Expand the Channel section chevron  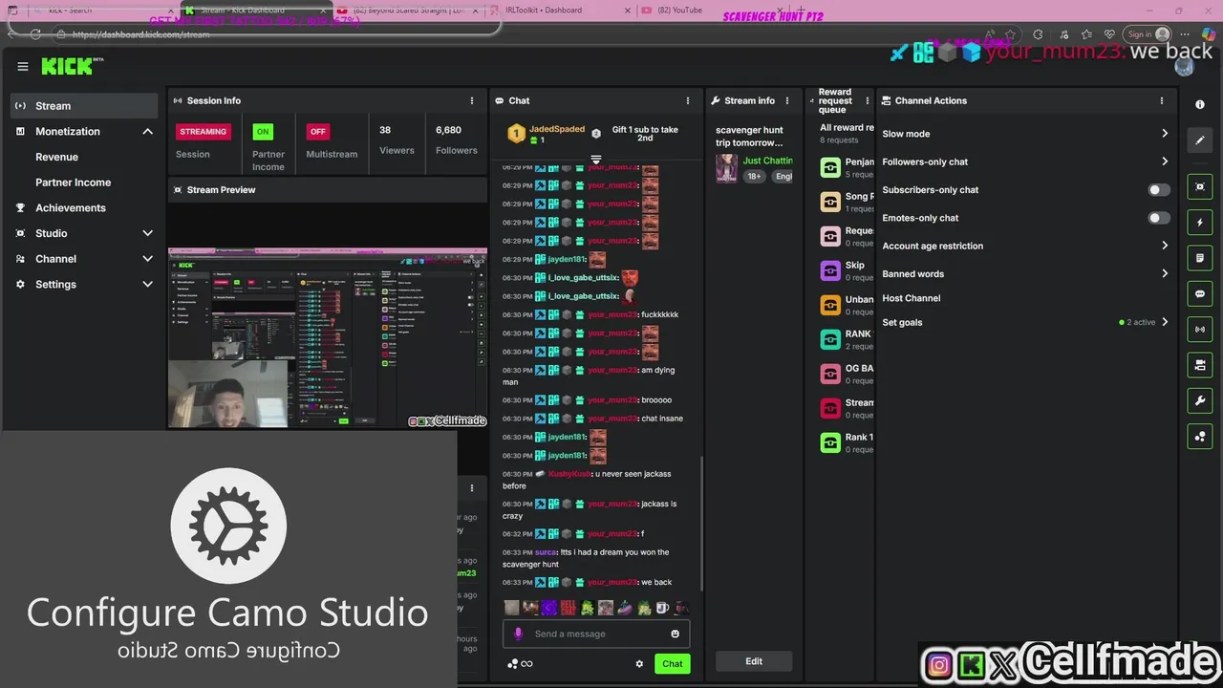[x=147, y=259]
